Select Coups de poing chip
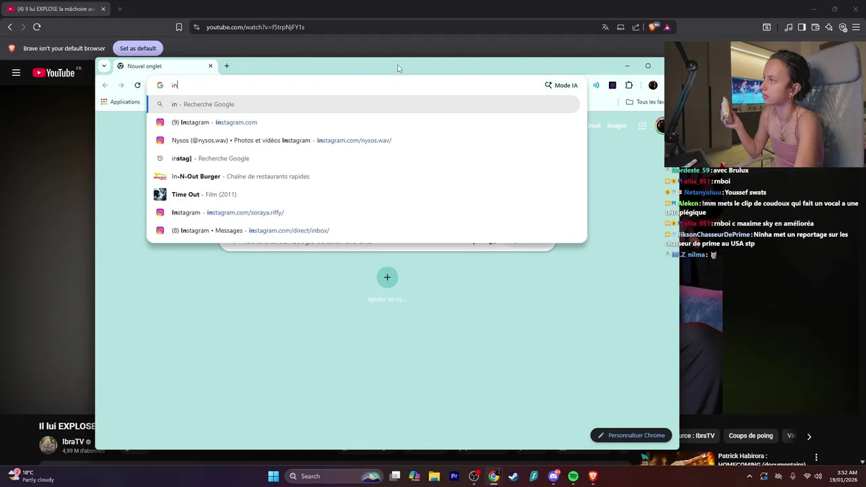 pos(750,436)
